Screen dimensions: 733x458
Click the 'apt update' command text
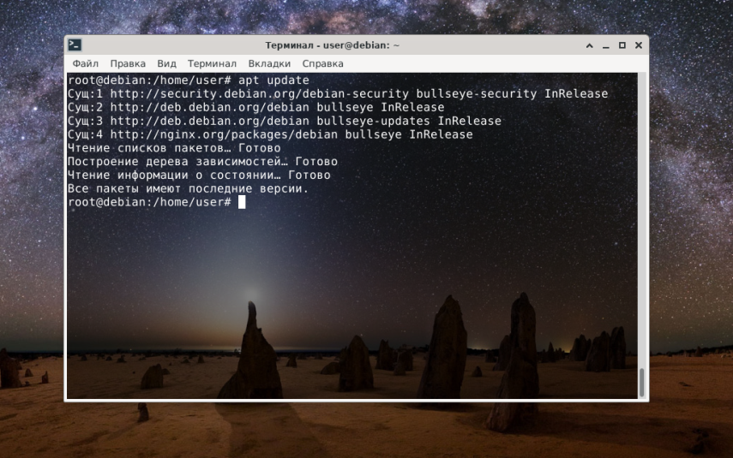pyautogui.click(x=273, y=80)
